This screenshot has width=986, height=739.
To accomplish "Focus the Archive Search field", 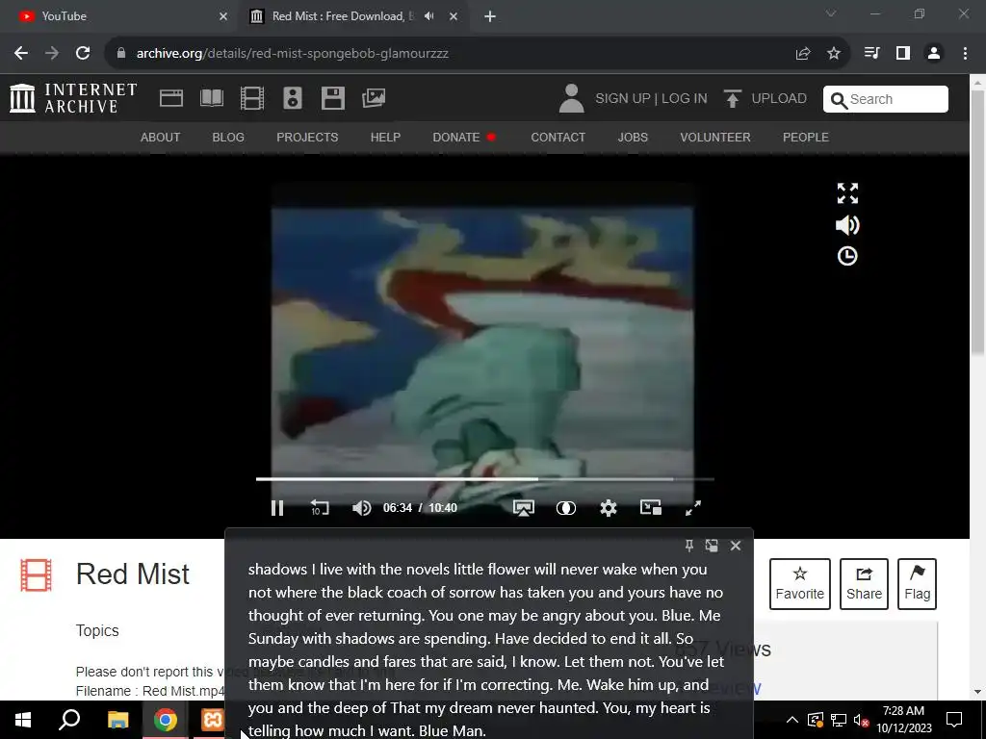I will (x=886, y=99).
